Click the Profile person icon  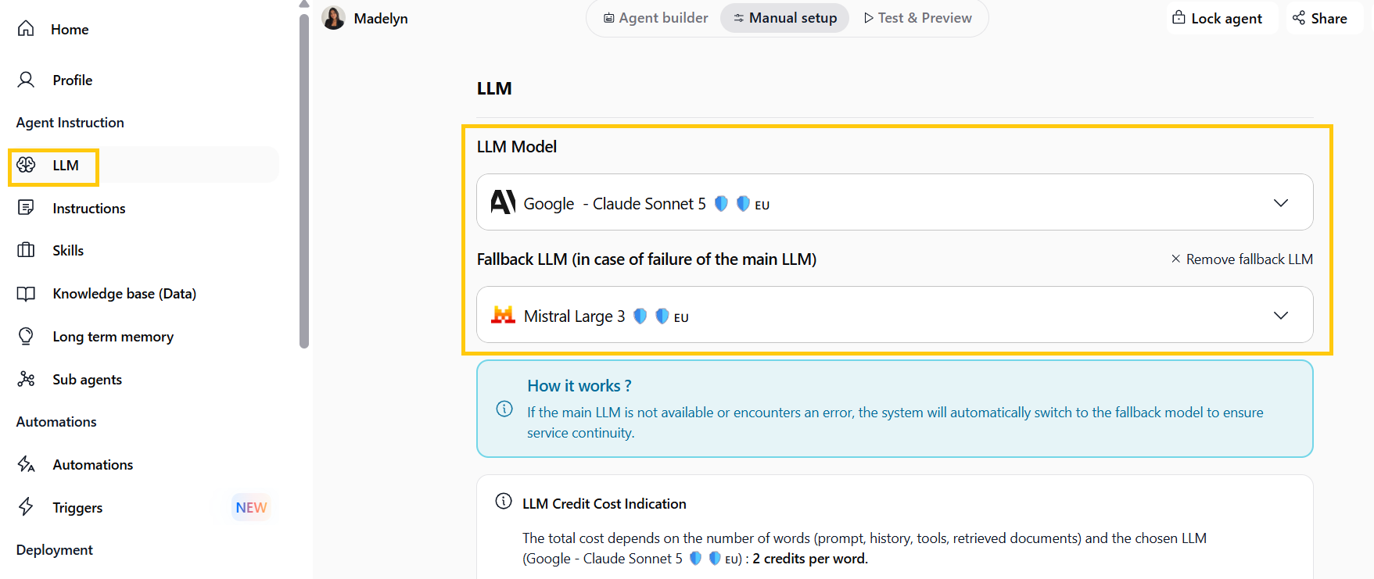point(26,80)
